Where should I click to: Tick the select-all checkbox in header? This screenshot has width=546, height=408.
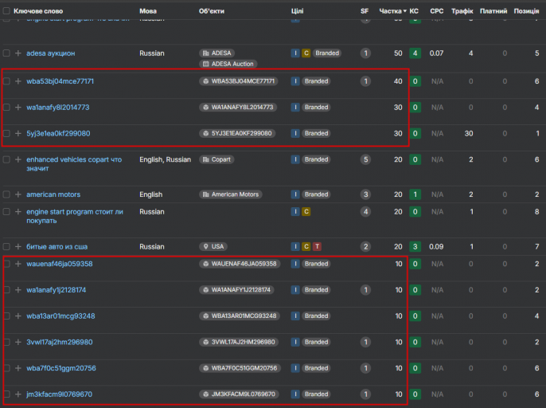click(6, 11)
